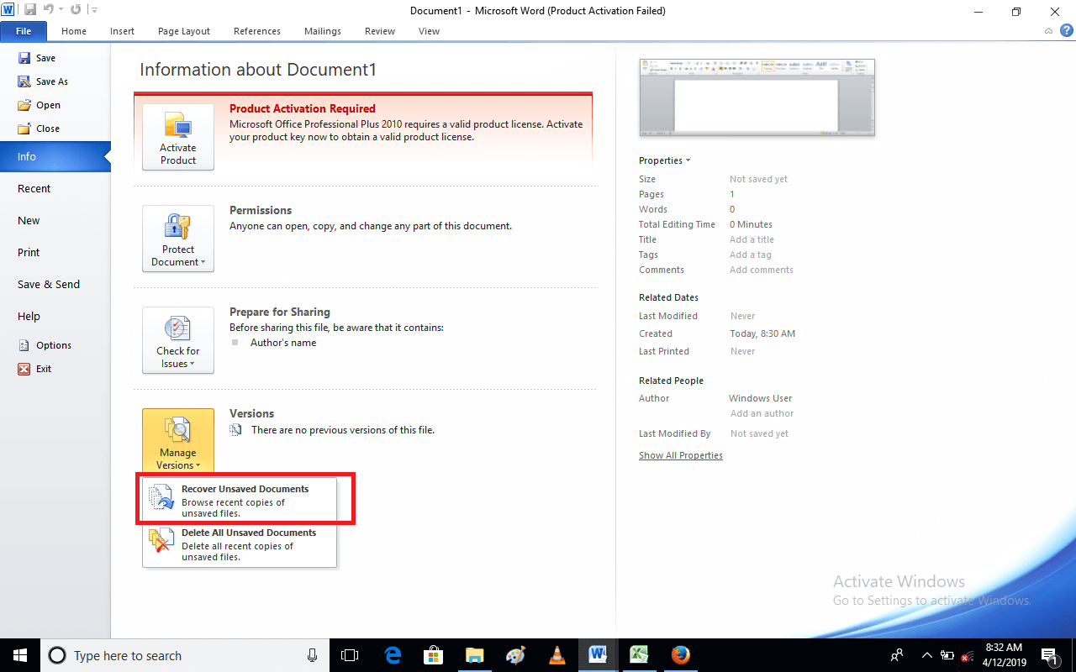Expand the Protect Document dropdown button
1076x672 pixels.
tap(178, 239)
